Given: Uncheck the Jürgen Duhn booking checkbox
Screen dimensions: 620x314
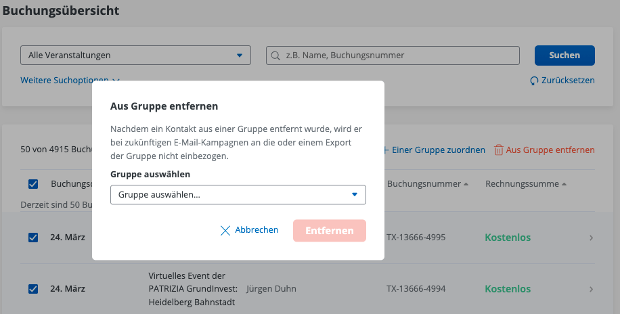Looking at the screenshot, I should (x=33, y=289).
